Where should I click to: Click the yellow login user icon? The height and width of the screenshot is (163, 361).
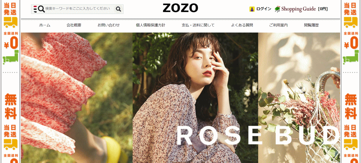click(252, 9)
